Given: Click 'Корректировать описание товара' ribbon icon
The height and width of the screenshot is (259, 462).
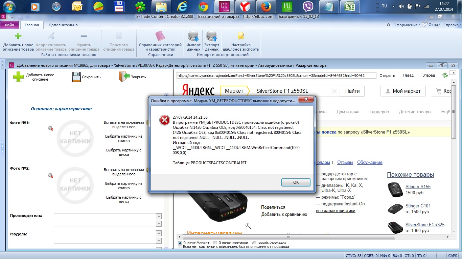Looking at the screenshot, I should click(x=51, y=36).
